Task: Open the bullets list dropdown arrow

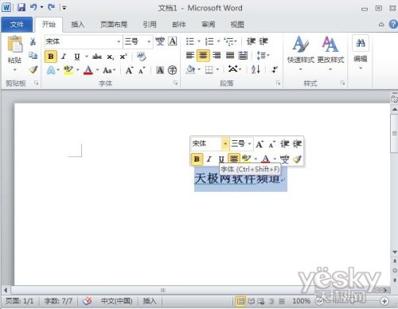Action: tap(199, 41)
